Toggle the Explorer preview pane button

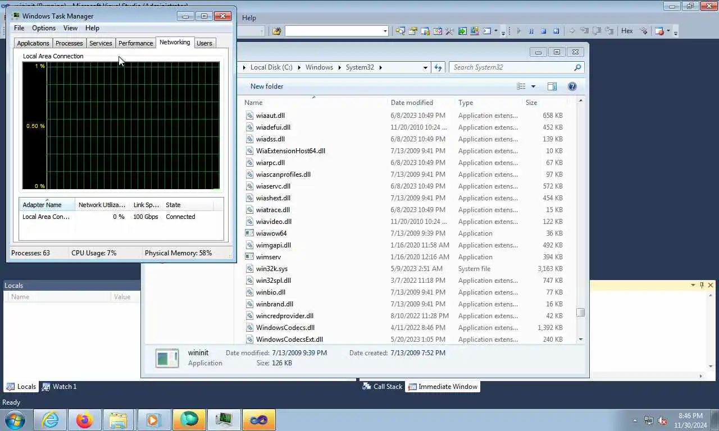coord(552,86)
